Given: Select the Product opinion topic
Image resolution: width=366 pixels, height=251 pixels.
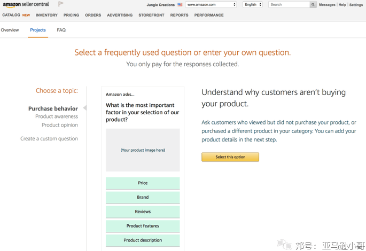Looking at the screenshot, I should 59,126.
